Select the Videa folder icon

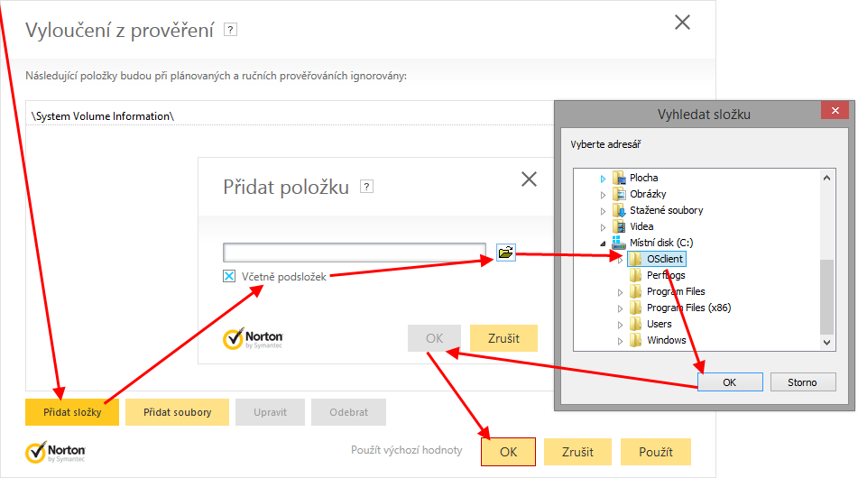[x=619, y=226]
